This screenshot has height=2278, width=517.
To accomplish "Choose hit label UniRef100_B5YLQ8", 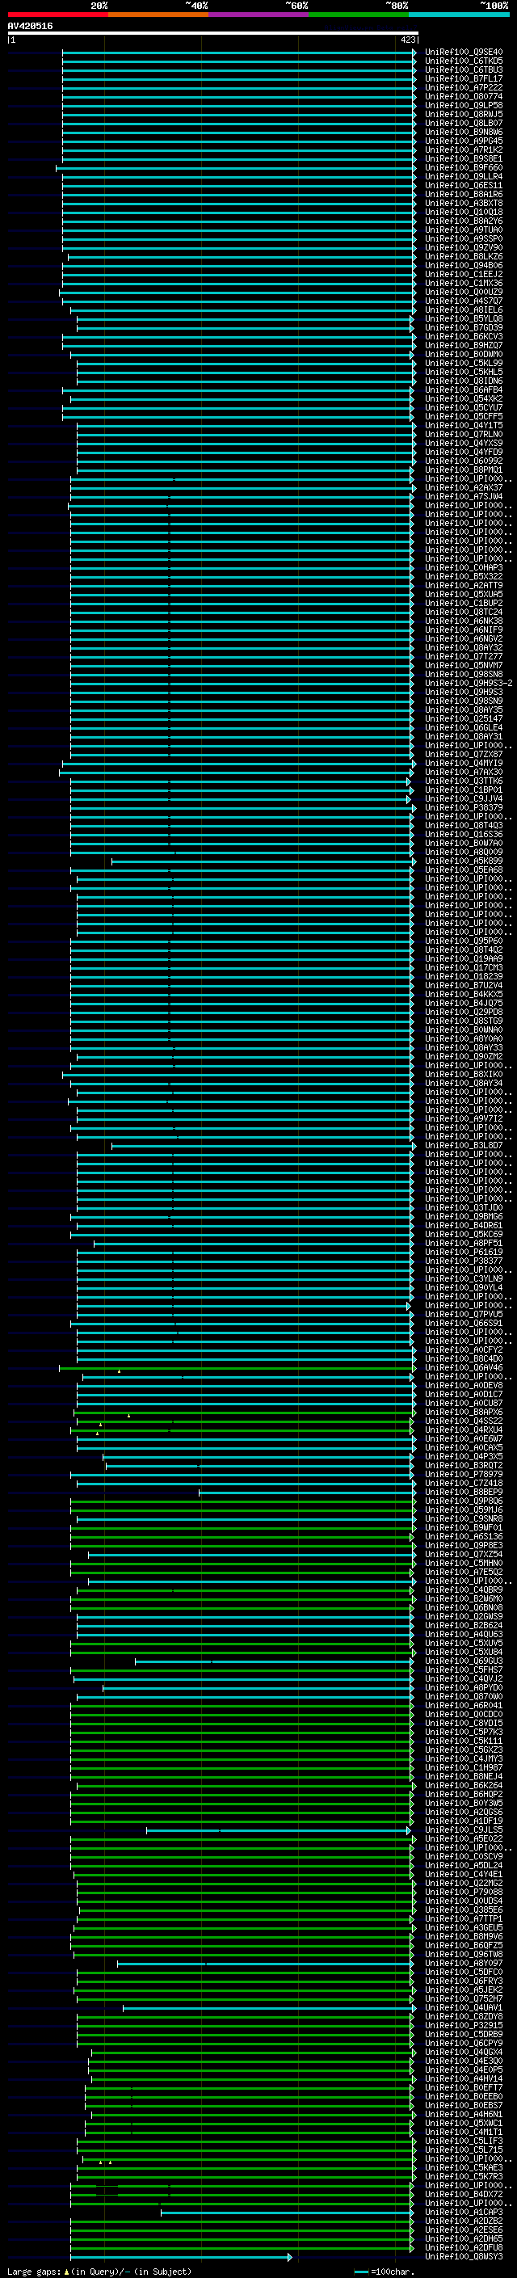I will pos(463,318).
